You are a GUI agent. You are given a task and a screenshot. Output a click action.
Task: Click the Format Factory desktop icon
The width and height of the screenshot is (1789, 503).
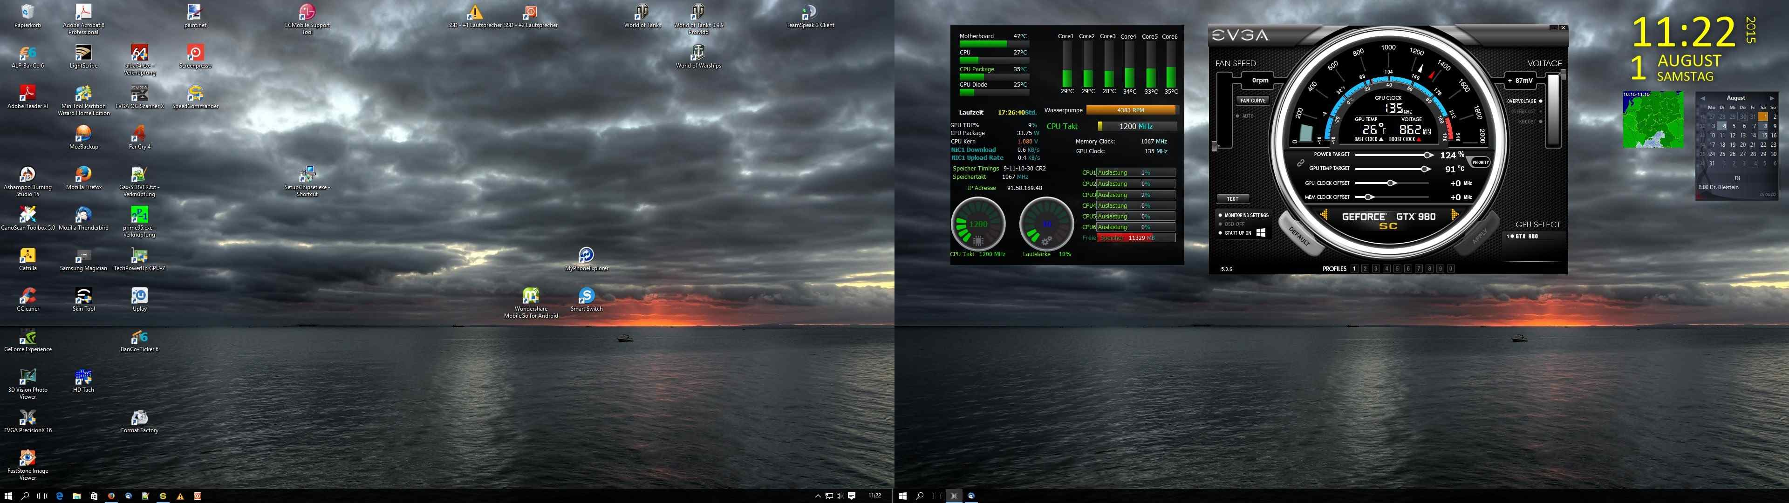pos(140,418)
